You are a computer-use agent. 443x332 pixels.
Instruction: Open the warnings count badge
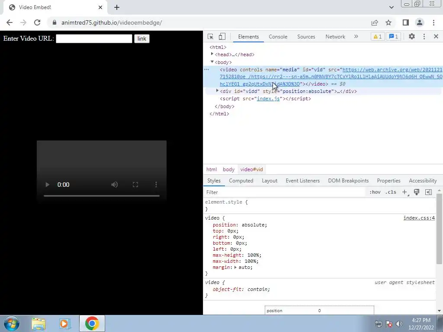377,36
